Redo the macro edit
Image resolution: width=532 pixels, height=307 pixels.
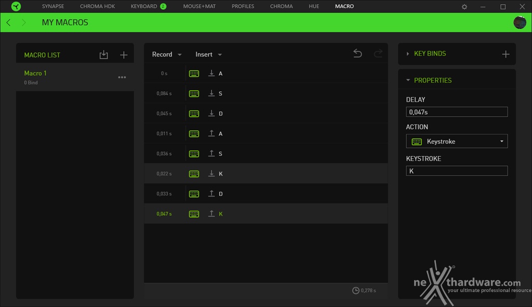coord(378,53)
